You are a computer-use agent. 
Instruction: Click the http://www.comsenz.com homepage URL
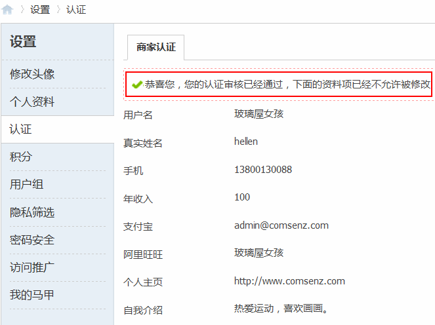(x=289, y=281)
